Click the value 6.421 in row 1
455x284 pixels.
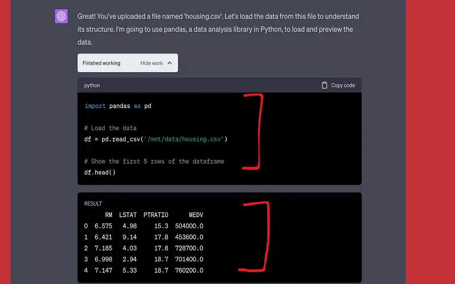click(x=104, y=237)
